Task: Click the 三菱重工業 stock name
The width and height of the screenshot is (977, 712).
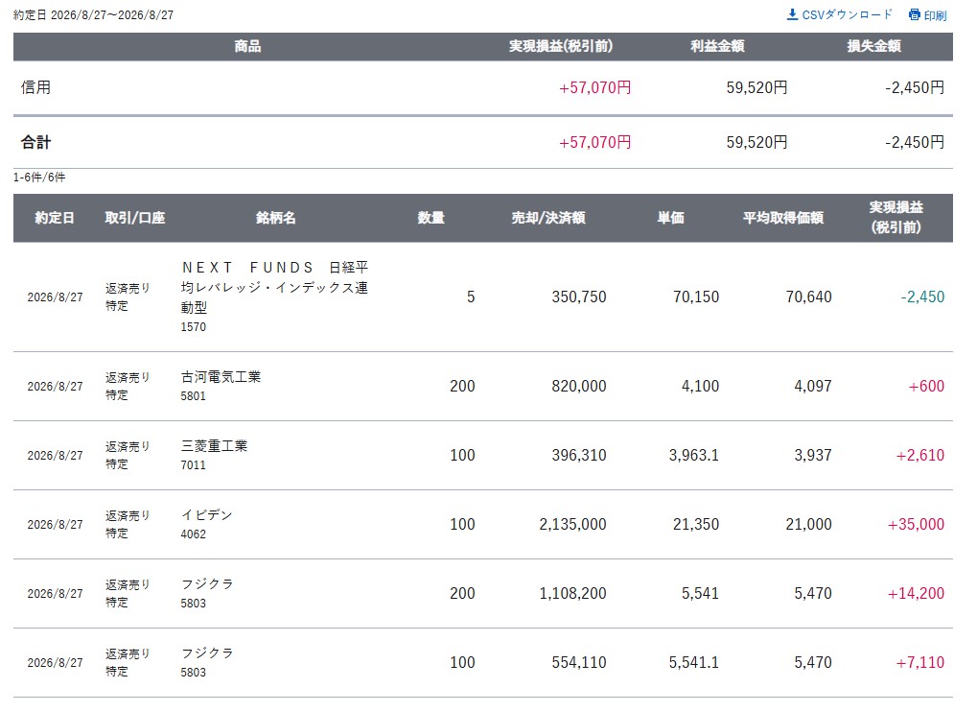Action: point(214,446)
